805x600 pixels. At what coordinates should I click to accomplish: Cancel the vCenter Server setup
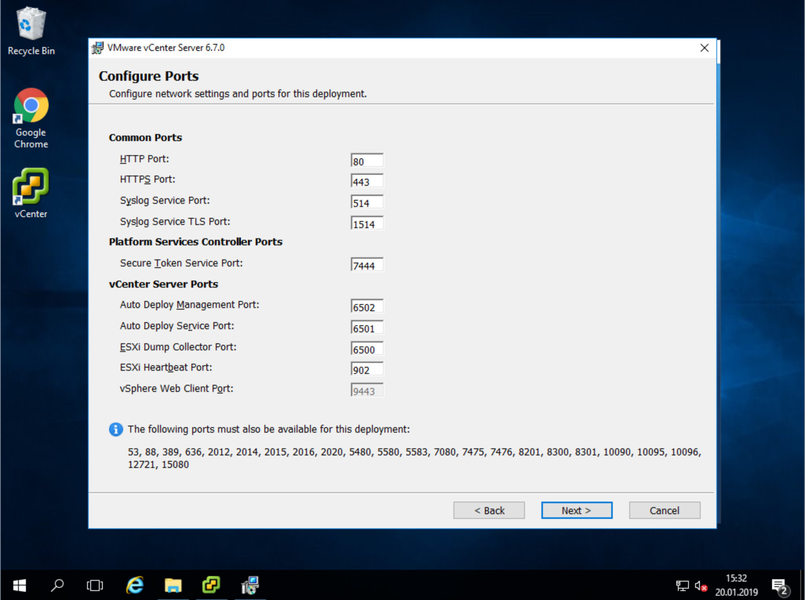(x=664, y=510)
